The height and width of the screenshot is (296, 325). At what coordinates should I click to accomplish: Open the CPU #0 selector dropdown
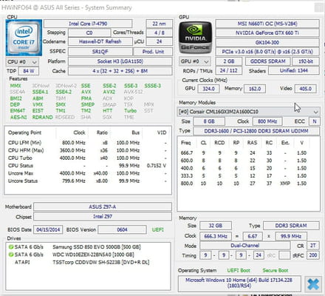pyautogui.click(x=22, y=61)
